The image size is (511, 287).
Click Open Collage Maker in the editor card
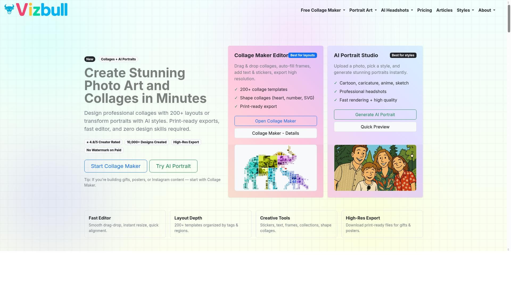coord(275,121)
